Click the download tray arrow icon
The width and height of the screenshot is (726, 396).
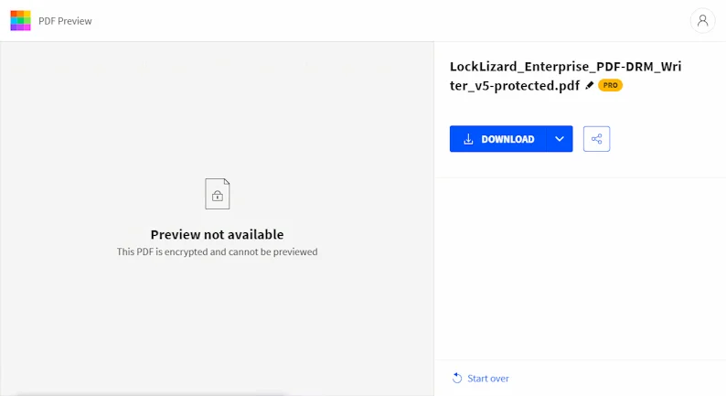point(468,139)
